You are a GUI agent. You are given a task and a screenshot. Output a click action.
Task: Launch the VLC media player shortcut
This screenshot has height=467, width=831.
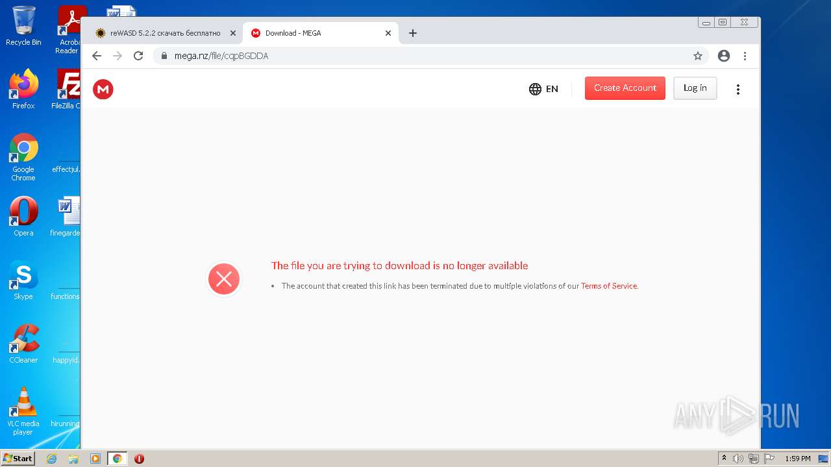(x=23, y=411)
